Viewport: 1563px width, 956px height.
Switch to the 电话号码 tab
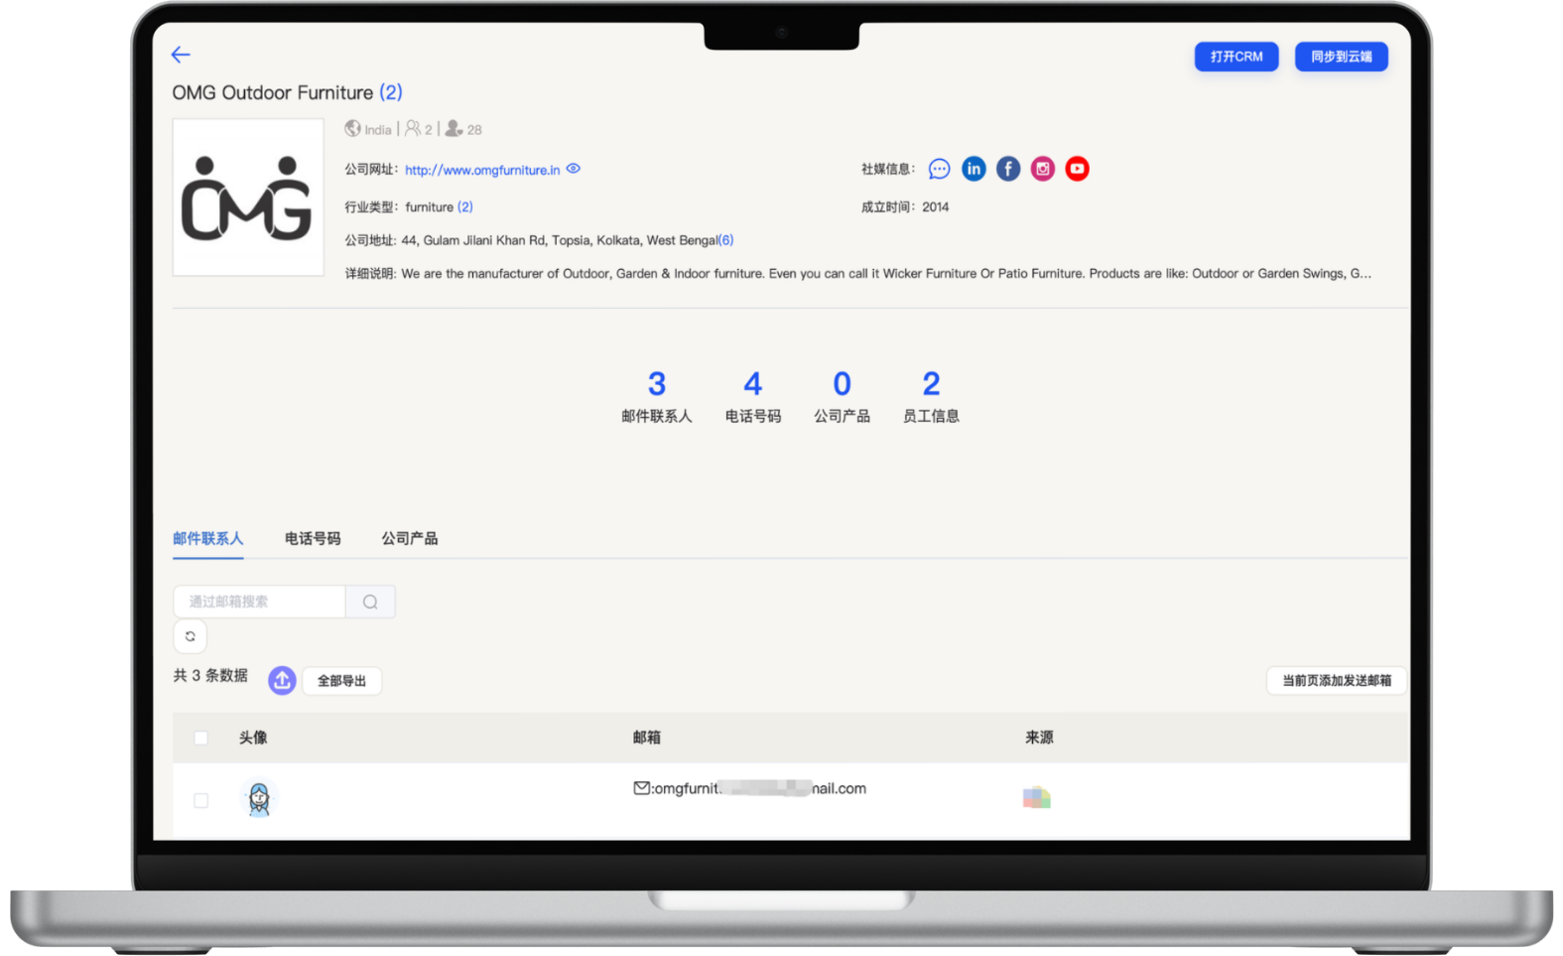313,538
